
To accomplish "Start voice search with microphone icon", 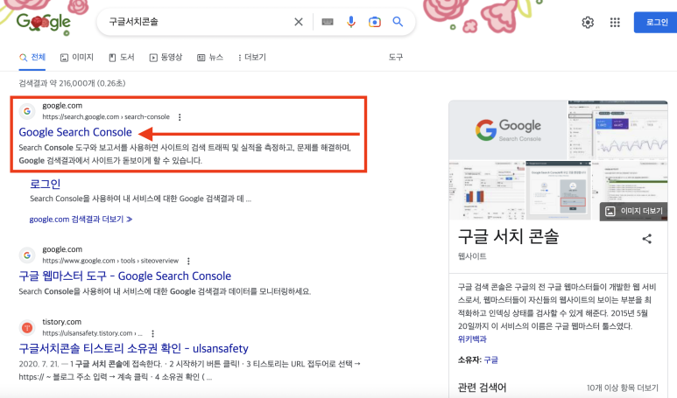I will coord(351,22).
